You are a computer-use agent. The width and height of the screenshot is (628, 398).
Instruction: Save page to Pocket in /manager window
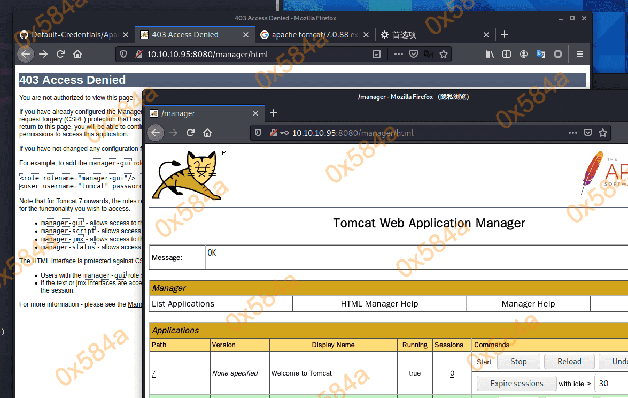(588, 133)
